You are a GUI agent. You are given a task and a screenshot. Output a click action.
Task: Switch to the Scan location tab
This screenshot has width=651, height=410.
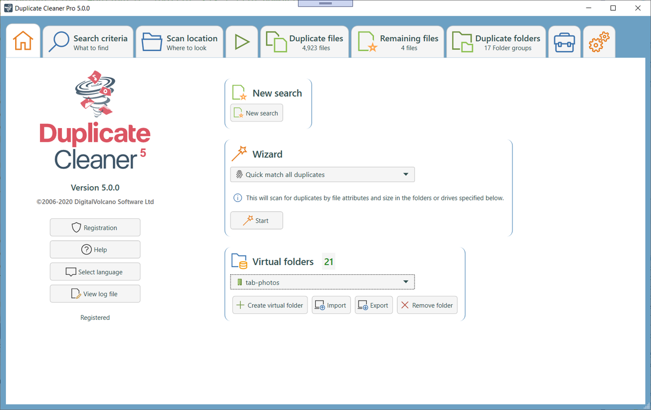180,42
